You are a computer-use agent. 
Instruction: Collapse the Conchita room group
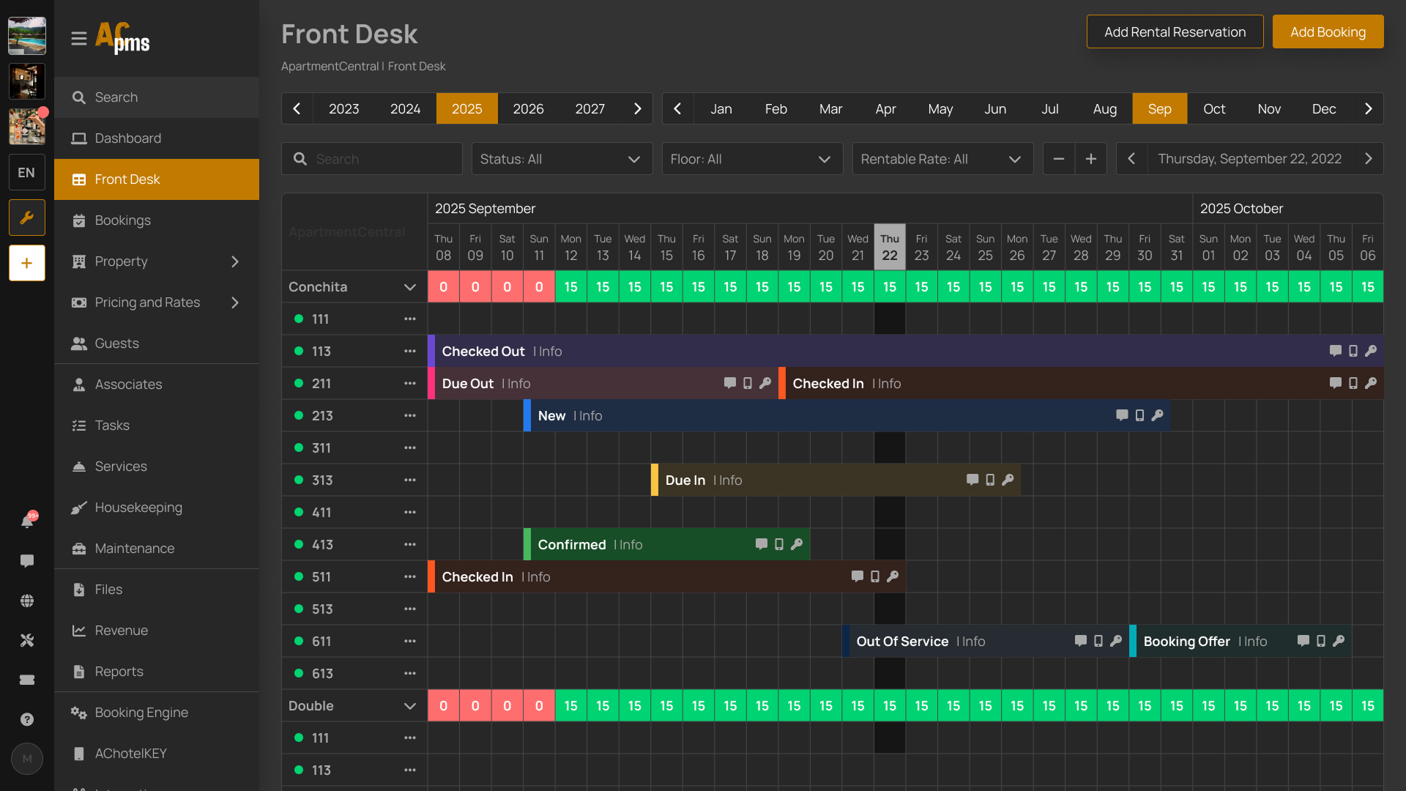(x=410, y=287)
